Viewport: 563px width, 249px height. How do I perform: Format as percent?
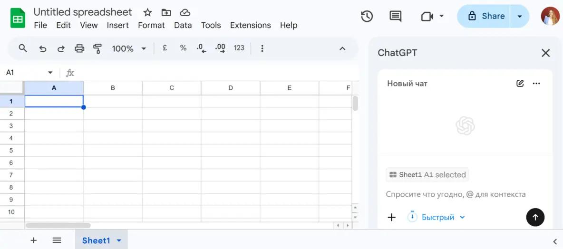(183, 48)
